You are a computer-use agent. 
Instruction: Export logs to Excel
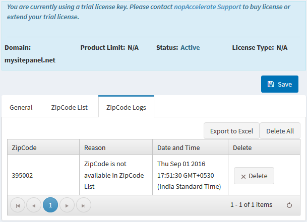pyautogui.click(x=231, y=131)
